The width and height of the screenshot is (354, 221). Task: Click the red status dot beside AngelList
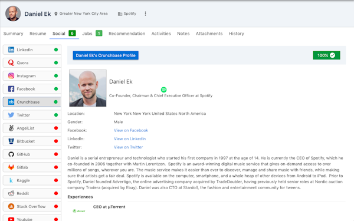(56, 128)
